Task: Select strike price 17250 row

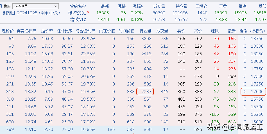Action: 257,84
